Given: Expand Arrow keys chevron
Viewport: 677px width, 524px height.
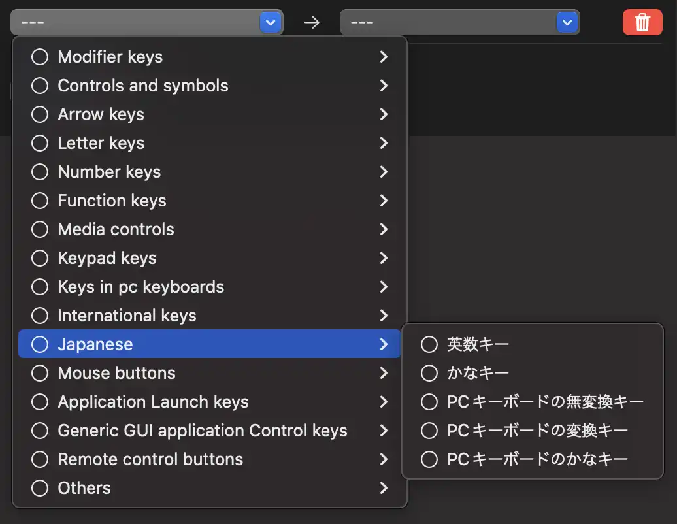Looking at the screenshot, I should (384, 114).
